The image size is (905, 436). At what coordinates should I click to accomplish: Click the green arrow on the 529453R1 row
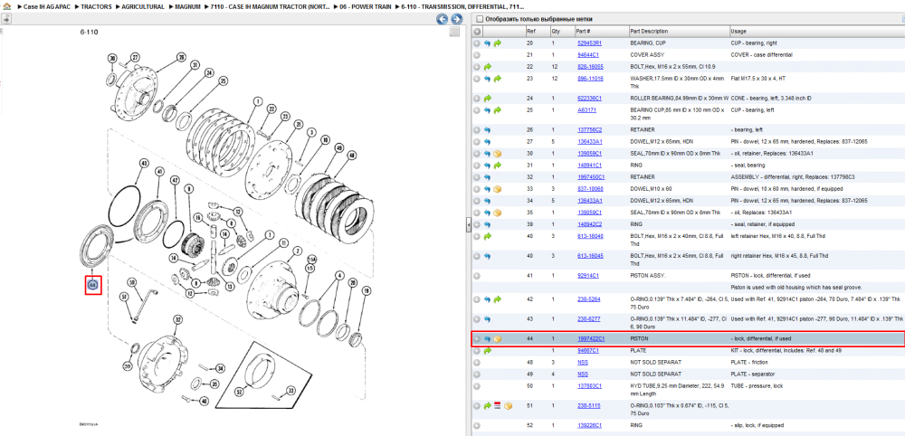[498, 43]
